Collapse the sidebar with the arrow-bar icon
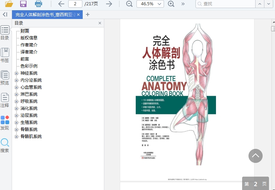This screenshot has width=275, height=190. click(x=5, y=14)
